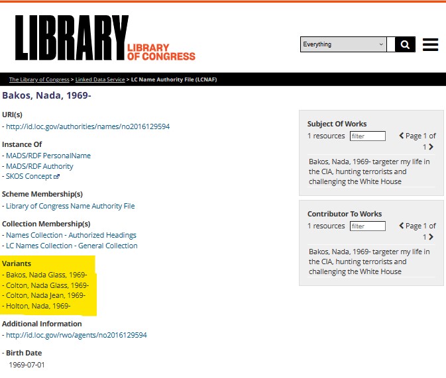Open the authorities/names/no2016129594 URI link
This screenshot has width=446, height=378.
click(x=88, y=126)
